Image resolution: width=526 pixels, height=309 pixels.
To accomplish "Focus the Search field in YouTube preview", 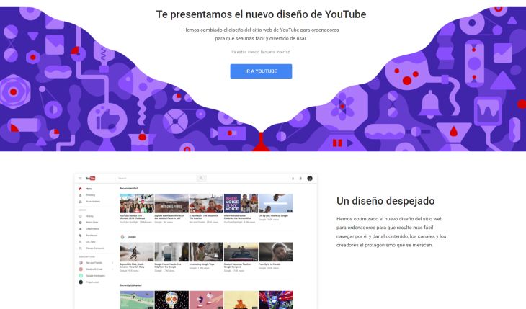I will (x=156, y=179).
